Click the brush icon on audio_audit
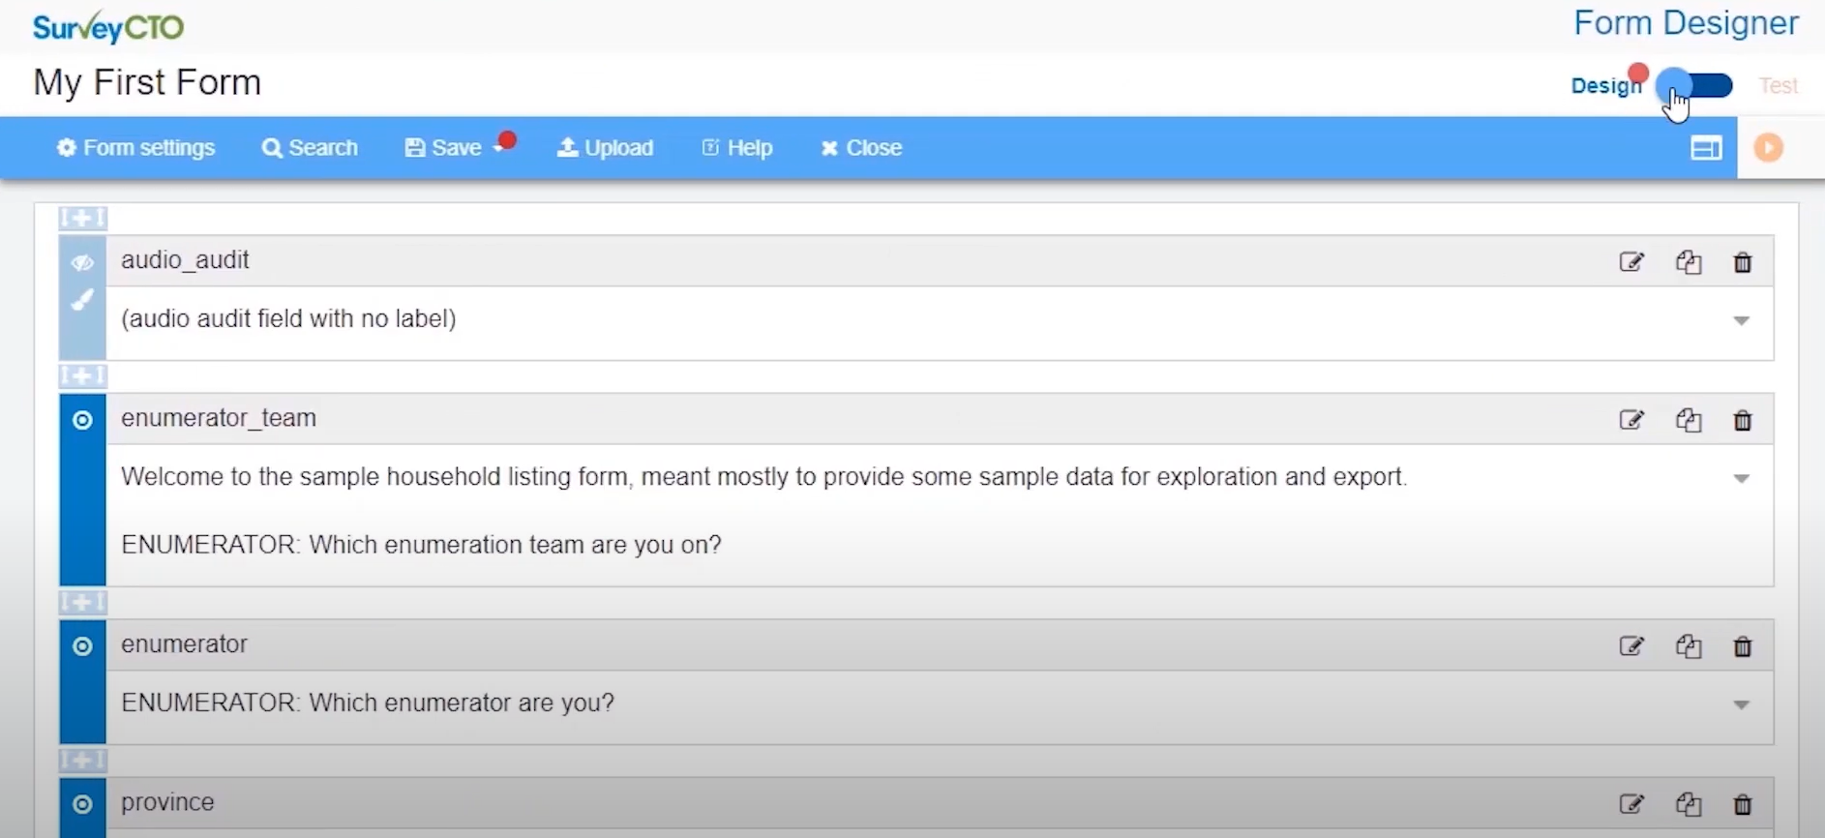The height and width of the screenshot is (838, 1825). tap(82, 300)
